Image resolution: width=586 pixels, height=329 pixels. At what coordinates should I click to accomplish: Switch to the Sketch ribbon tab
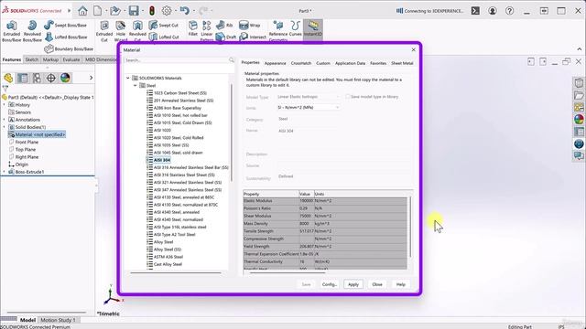coord(32,59)
